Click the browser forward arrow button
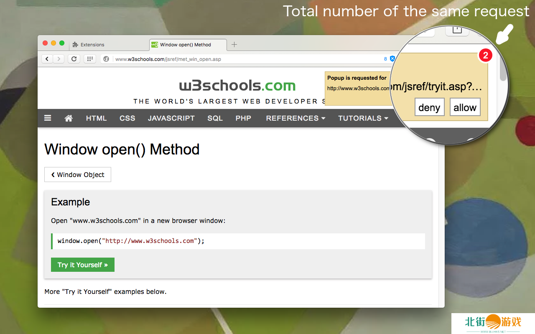535x334 pixels. (x=59, y=59)
